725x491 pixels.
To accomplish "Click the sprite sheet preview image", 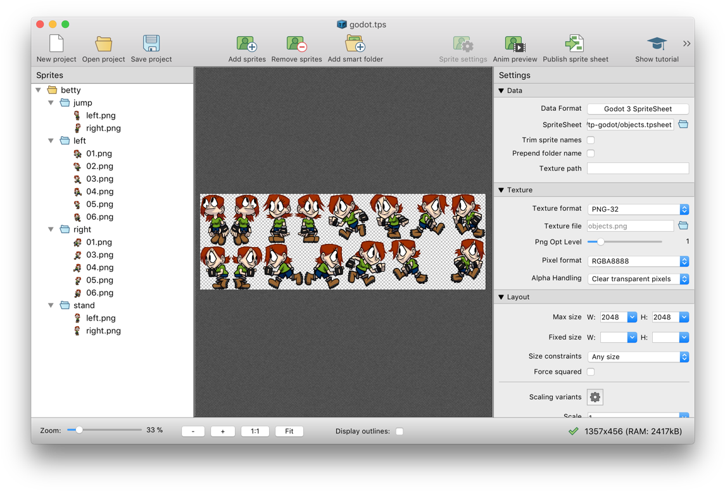I will pyautogui.click(x=343, y=241).
